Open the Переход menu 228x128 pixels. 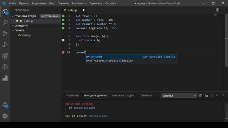[63, 3]
